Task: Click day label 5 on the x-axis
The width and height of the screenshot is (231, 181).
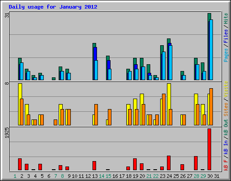Action: tap(42, 176)
